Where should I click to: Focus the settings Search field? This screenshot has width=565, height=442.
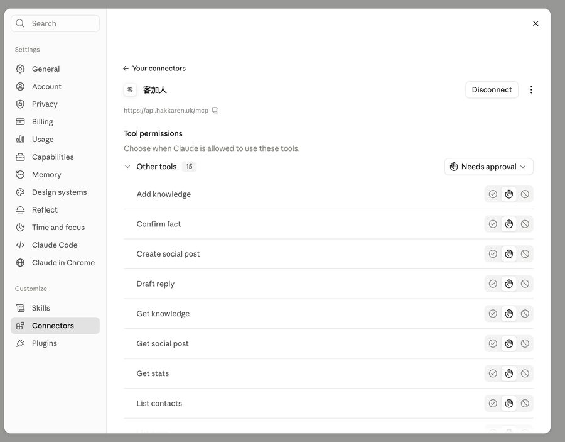point(55,23)
